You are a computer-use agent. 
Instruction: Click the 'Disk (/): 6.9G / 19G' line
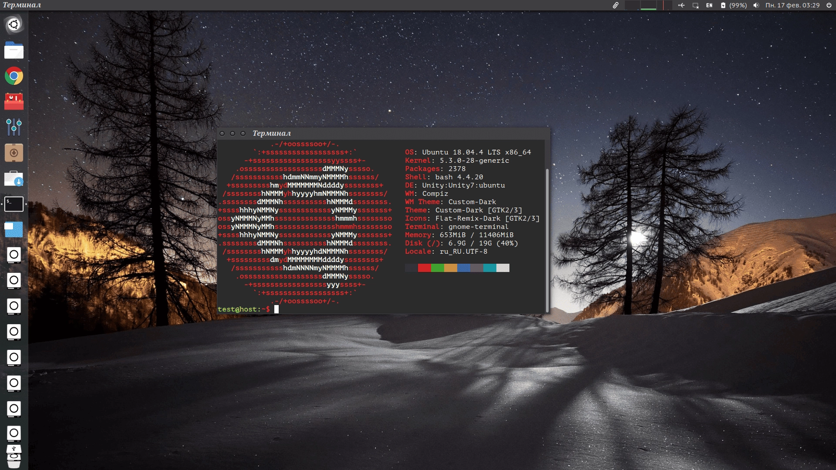(x=462, y=243)
